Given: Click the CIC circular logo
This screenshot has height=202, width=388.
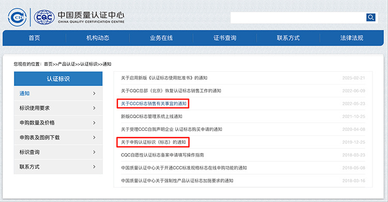Looking at the screenshot, I should coord(17,17).
